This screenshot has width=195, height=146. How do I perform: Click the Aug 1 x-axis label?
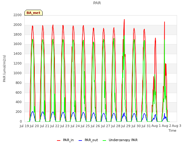tap(156, 126)
